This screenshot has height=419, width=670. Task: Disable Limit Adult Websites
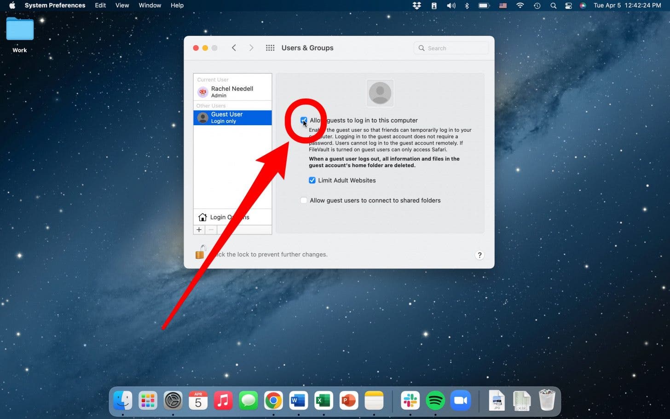coord(312,180)
